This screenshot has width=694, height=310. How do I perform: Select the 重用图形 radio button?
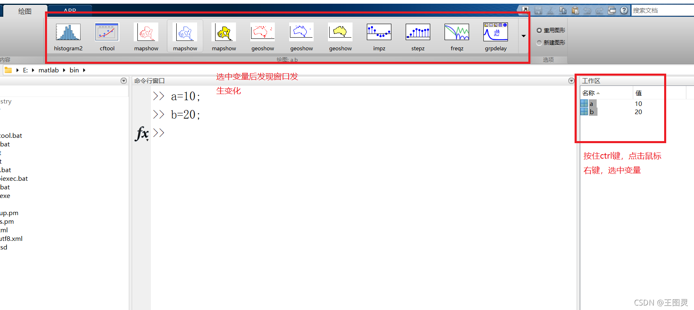(539, 30)
